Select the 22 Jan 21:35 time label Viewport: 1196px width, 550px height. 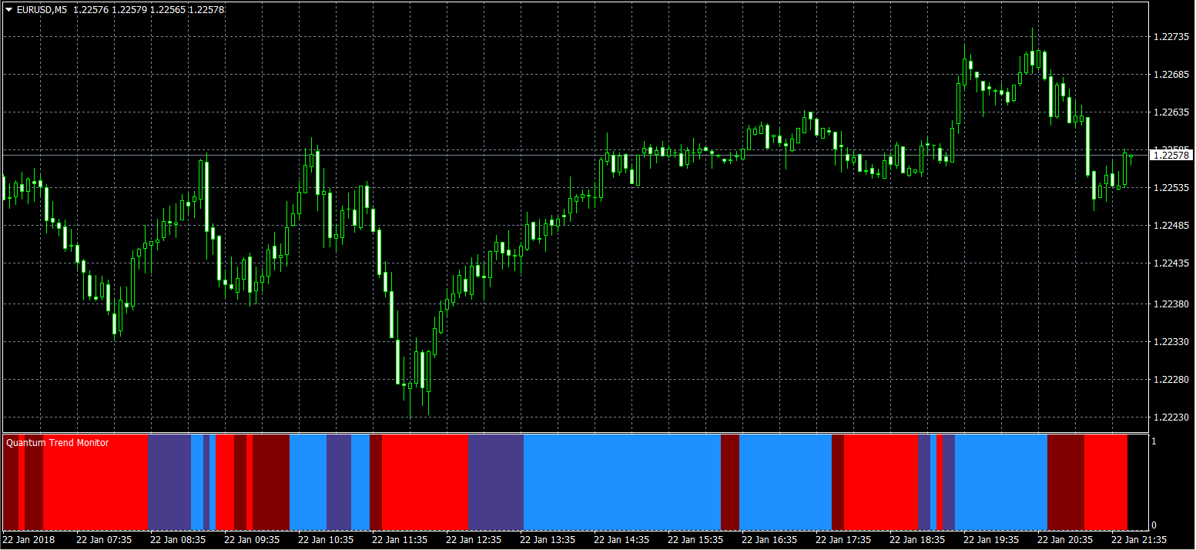pos(1138,541)
